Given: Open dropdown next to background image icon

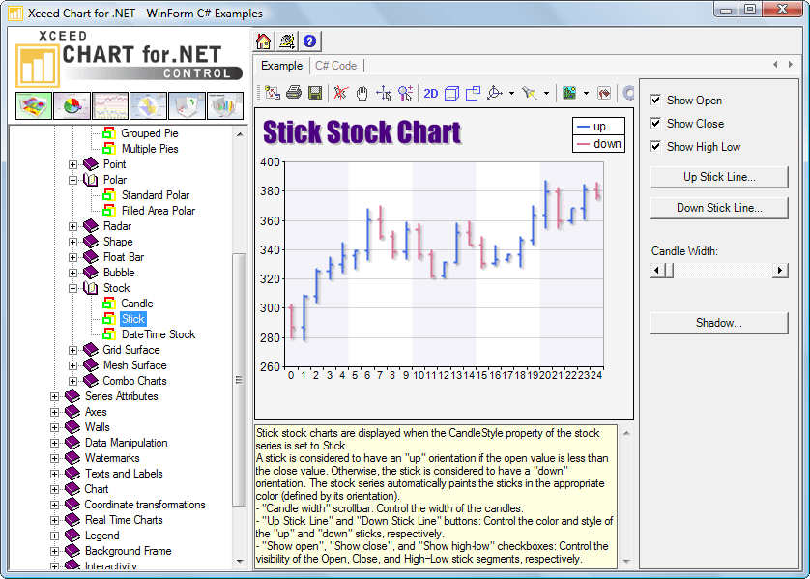Looking at the screenshot, I should pos(586,94).
